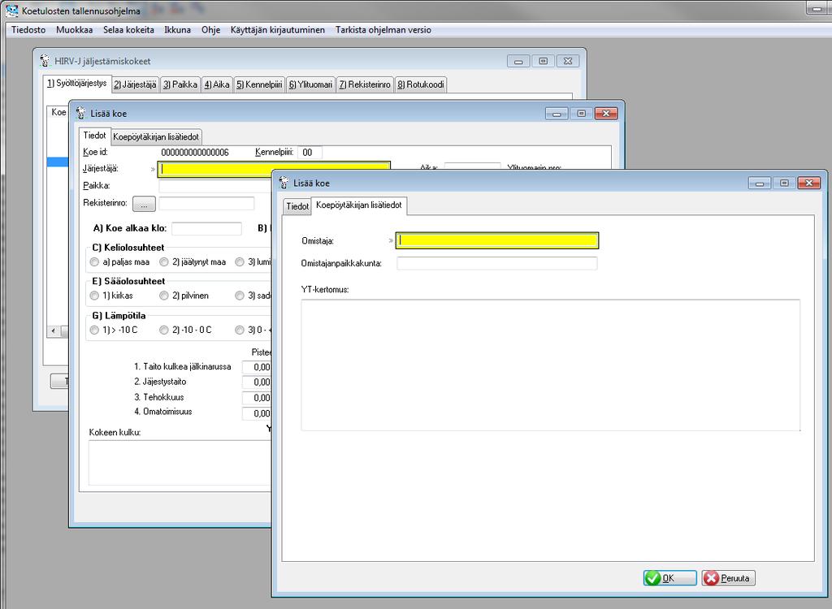Image resolution: width=832 pixels, height=609 pixels.
Task: Click the Koe alkaa klo time field
Action: 206,229
